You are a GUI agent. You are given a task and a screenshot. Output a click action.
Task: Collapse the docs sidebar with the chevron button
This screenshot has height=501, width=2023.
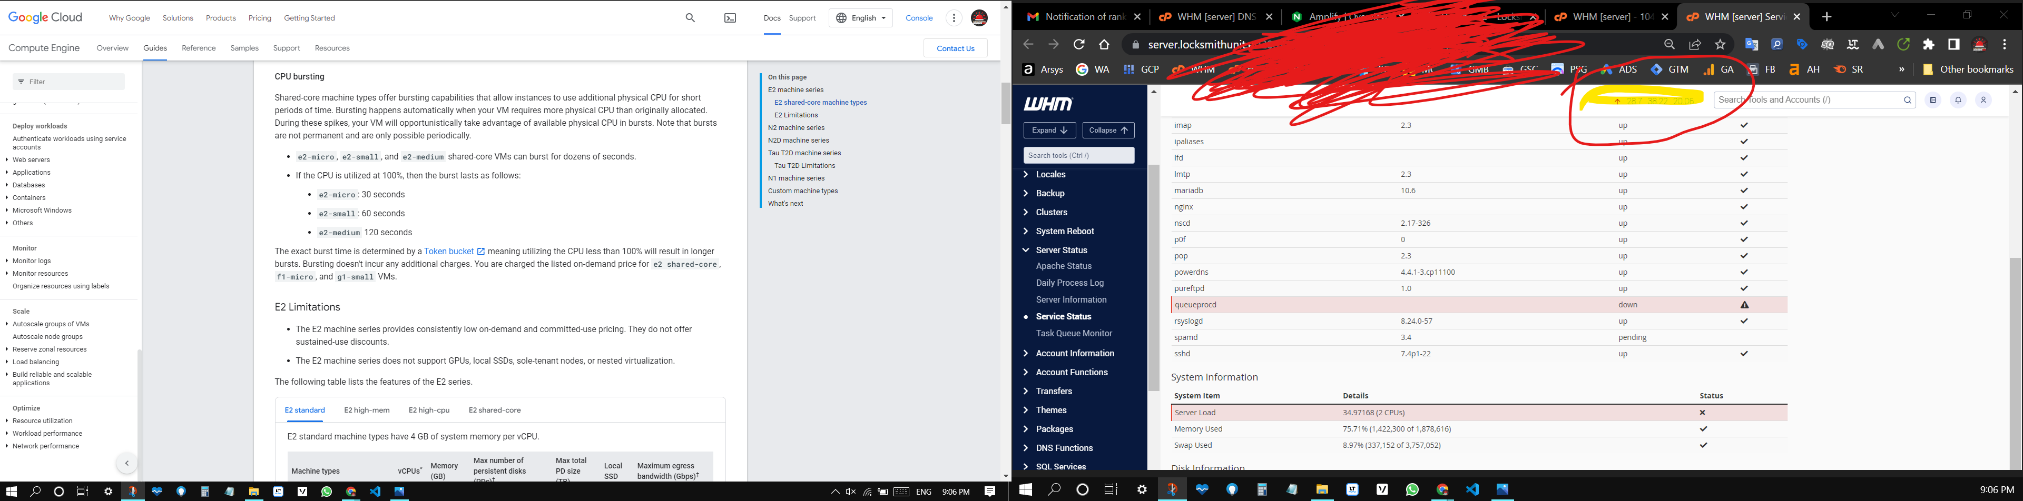tap(126, 463)
